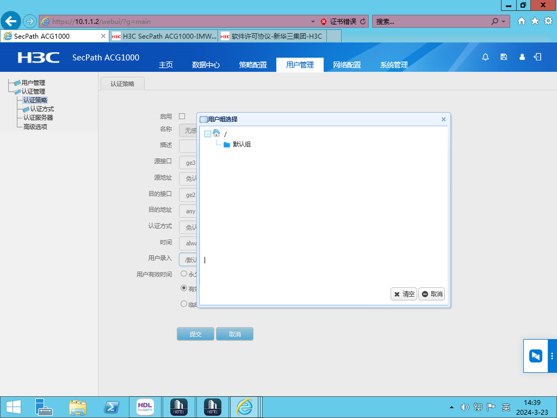This screenshot has height=418, width=557.
Task: Select the third 用户有效时间 radio button
Action: pos(184,304)
